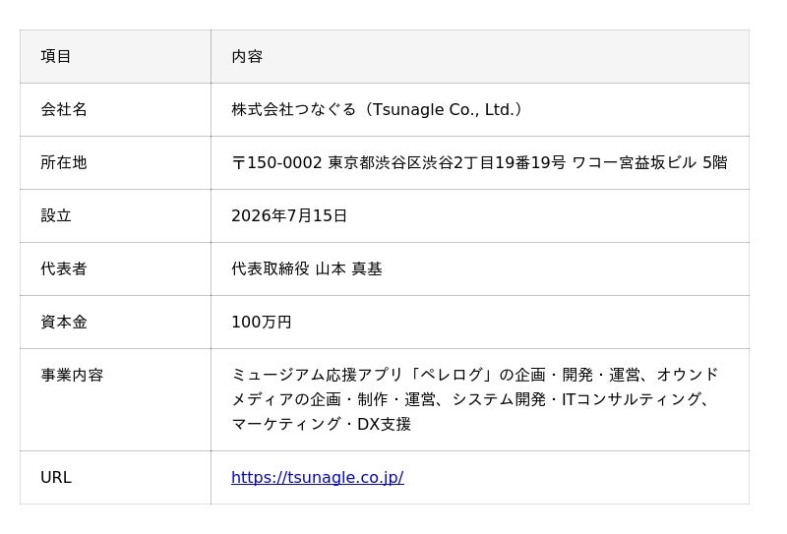Click the 株式会社つなぐる company name text

tap(294, 109)
